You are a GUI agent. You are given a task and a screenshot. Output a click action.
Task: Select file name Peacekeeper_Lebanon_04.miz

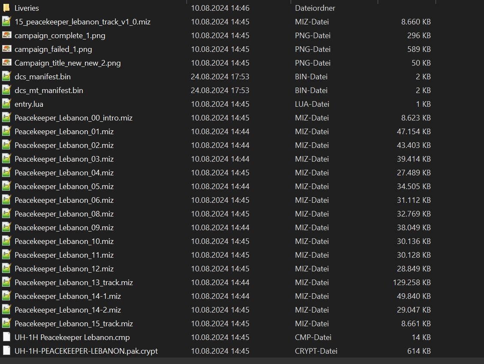[x=64, y=173]
